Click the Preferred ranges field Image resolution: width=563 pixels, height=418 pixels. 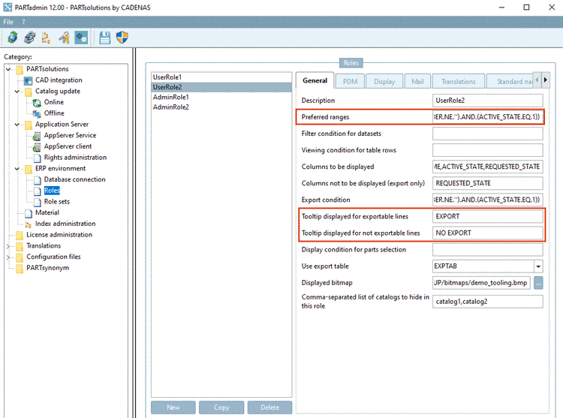[x=488, y=117]
